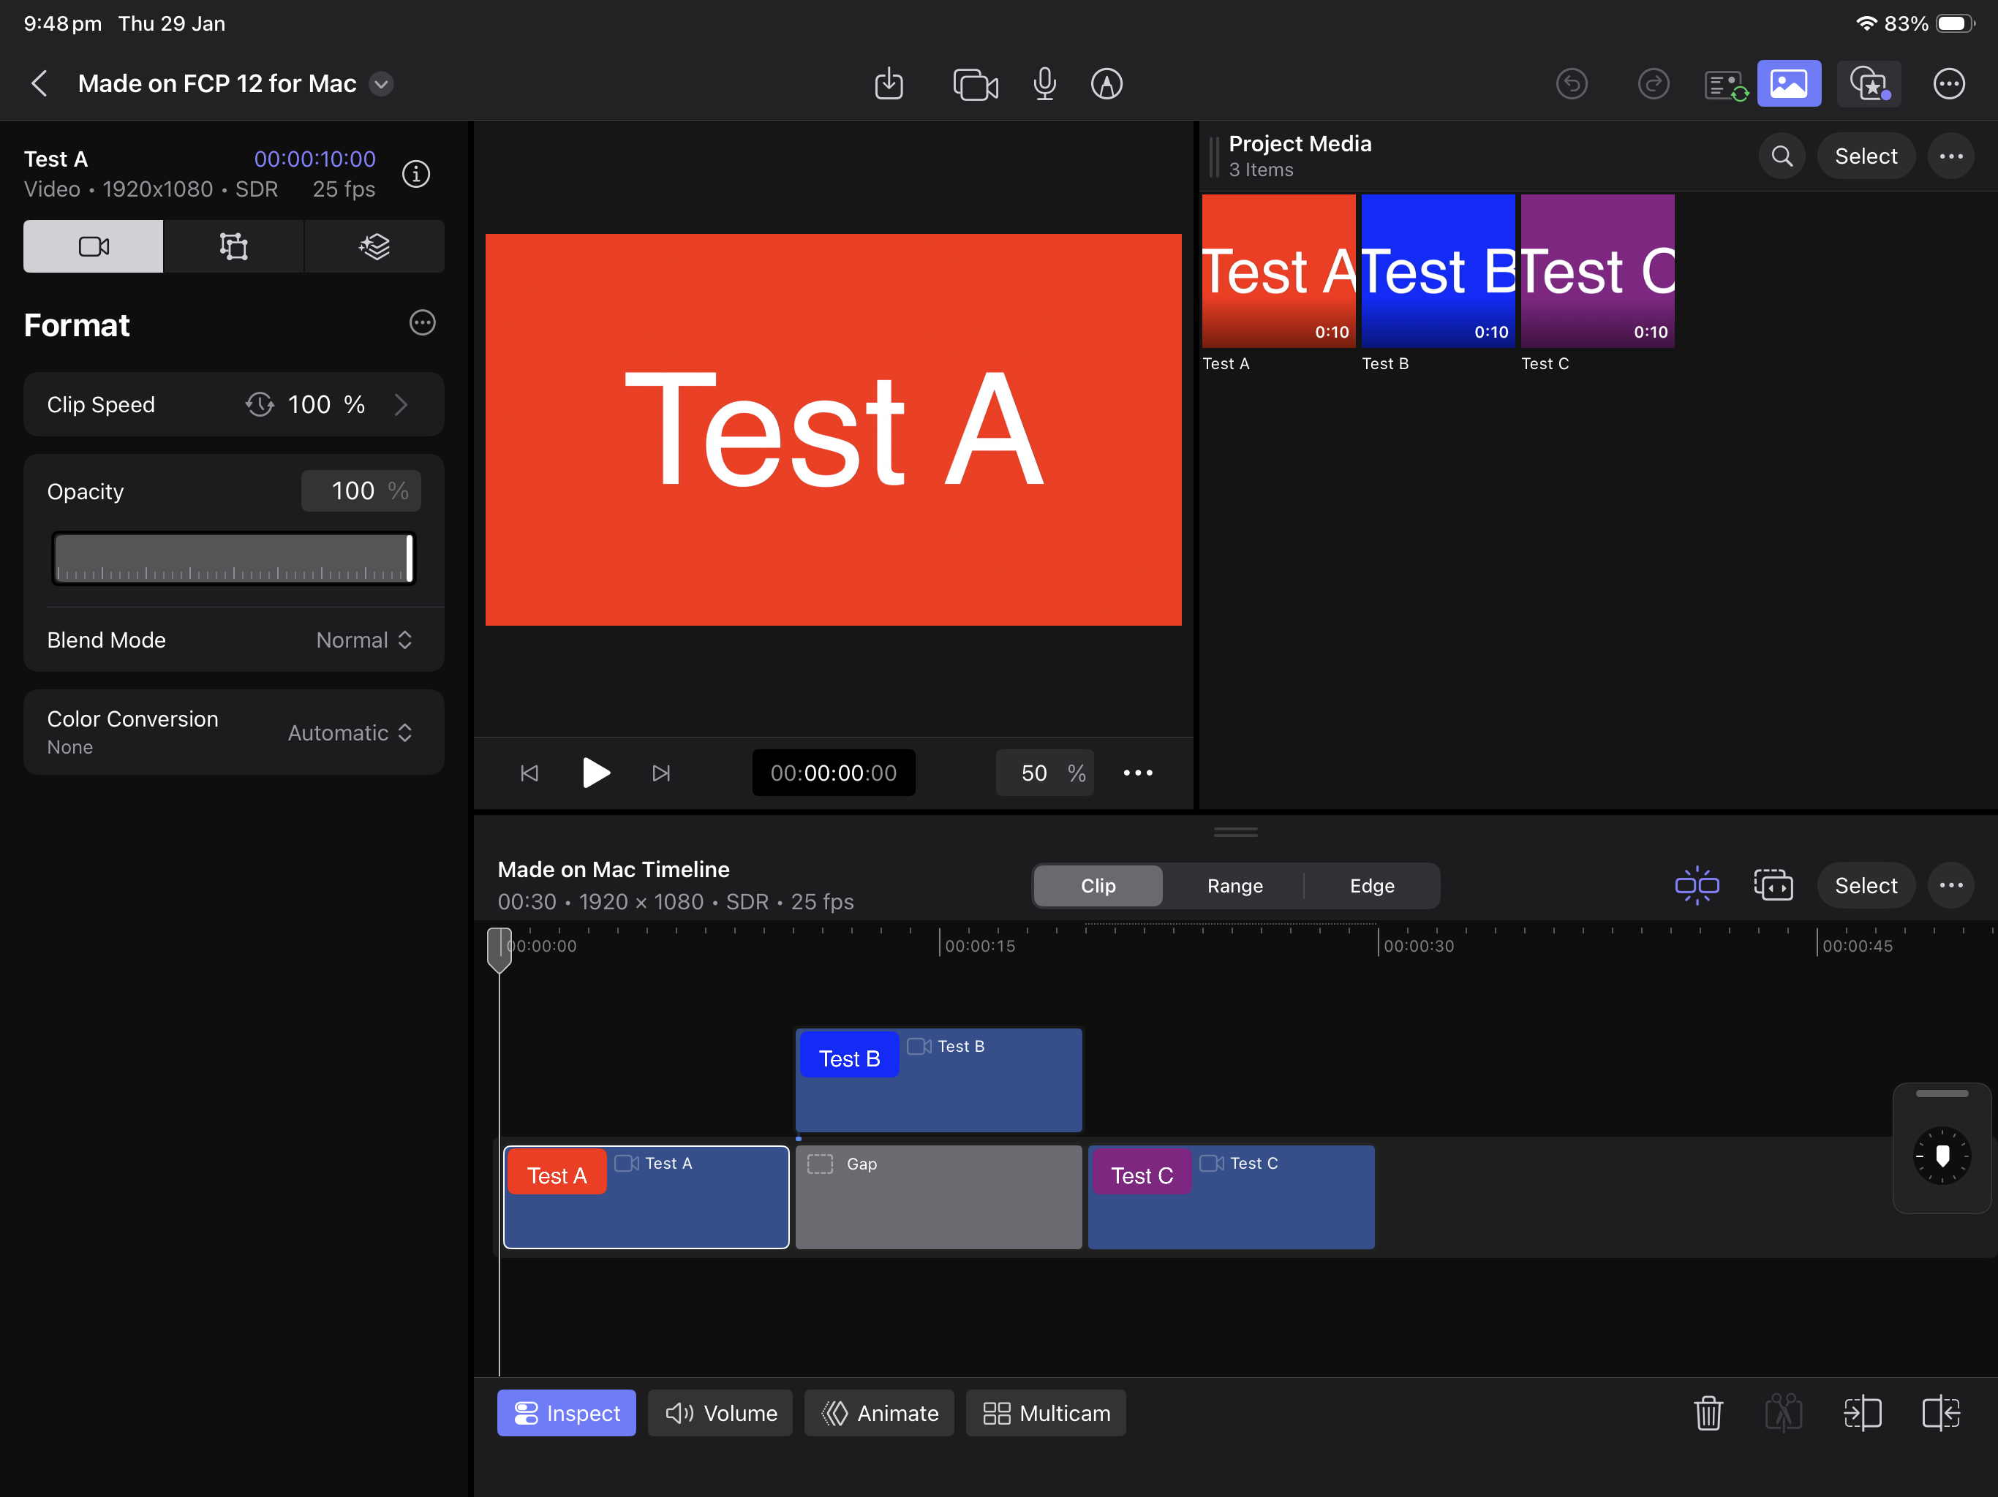The height and width of the screenshot is (1497, 1998).
Task: Open Color Conversion Automatic dropdown
Action: pyautogui.click(x=350, y=732)
